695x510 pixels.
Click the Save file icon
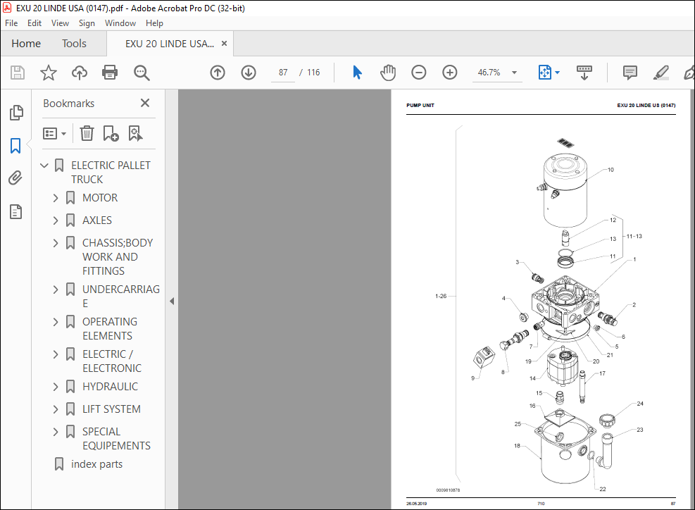(18, 73)
